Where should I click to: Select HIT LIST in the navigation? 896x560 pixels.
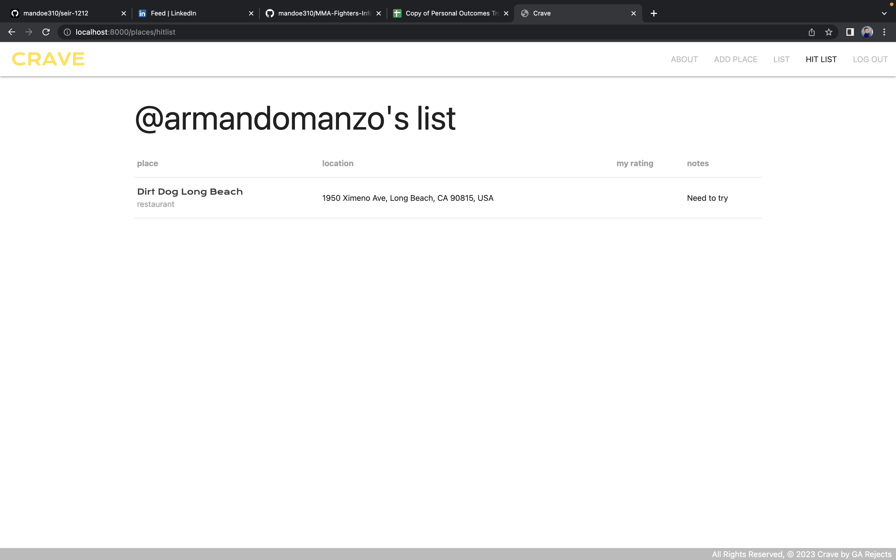[821, 59]
